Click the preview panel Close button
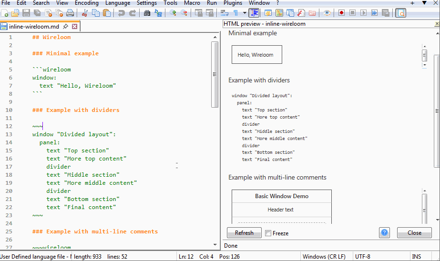 [414, 233]
